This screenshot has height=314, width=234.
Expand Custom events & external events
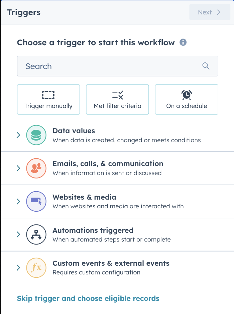click(x=18, y=268)
